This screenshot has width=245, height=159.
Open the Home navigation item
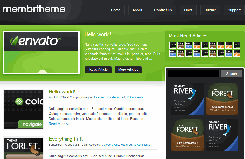pos(116,10)
